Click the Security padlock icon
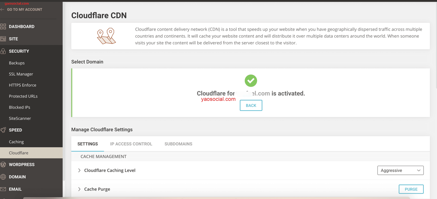 (x=3, y=51)
